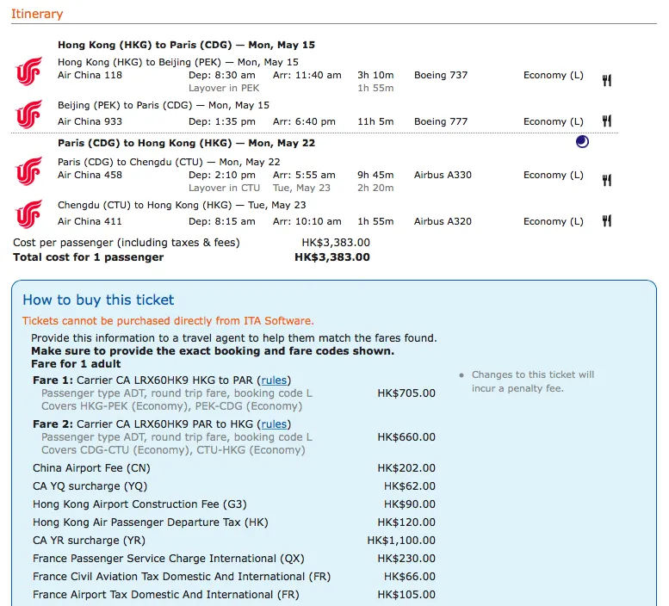The image size is (669, 606).
Task: Click Economy (L) for Air China 411
Action: click(554, 221)
